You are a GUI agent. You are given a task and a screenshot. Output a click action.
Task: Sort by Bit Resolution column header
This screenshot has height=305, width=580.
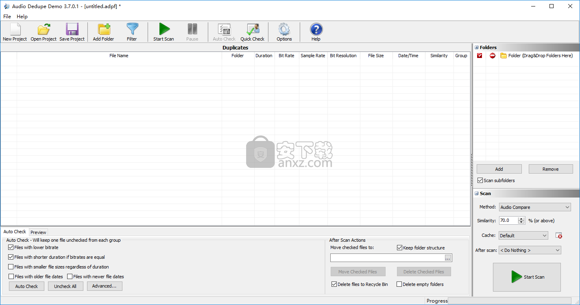pyautogui.click(x=343, y=56)
